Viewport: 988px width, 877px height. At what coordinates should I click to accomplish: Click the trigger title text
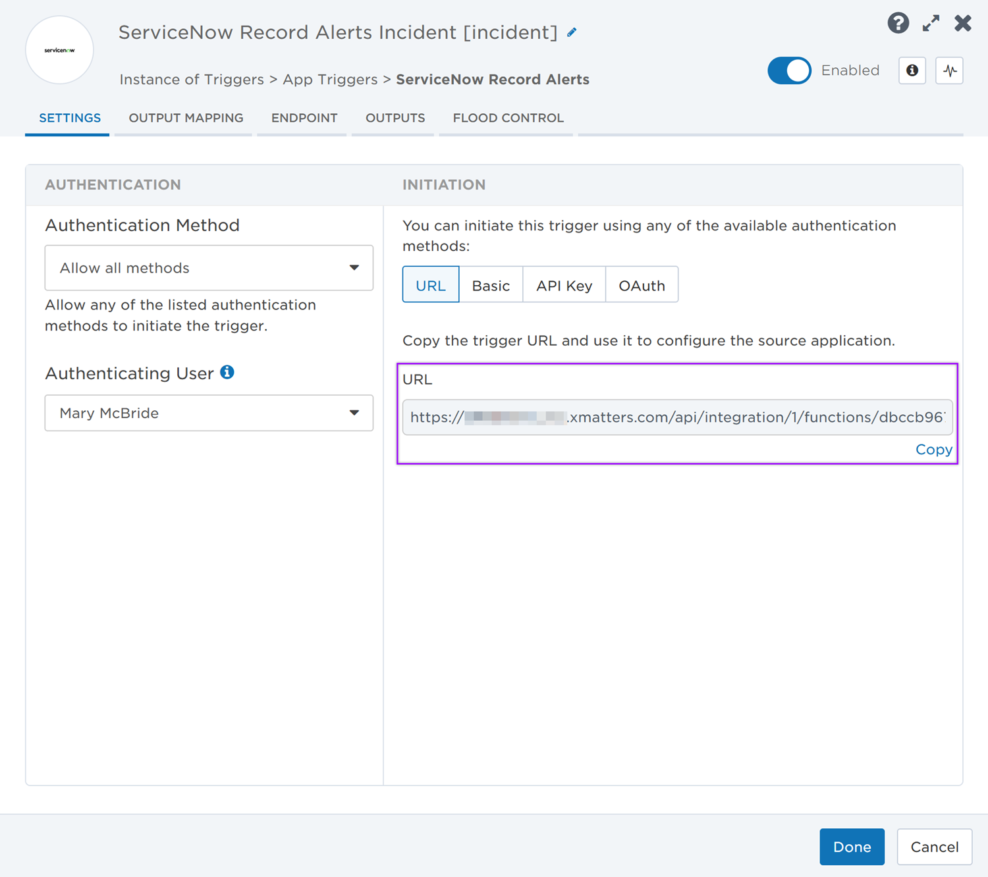338,32
